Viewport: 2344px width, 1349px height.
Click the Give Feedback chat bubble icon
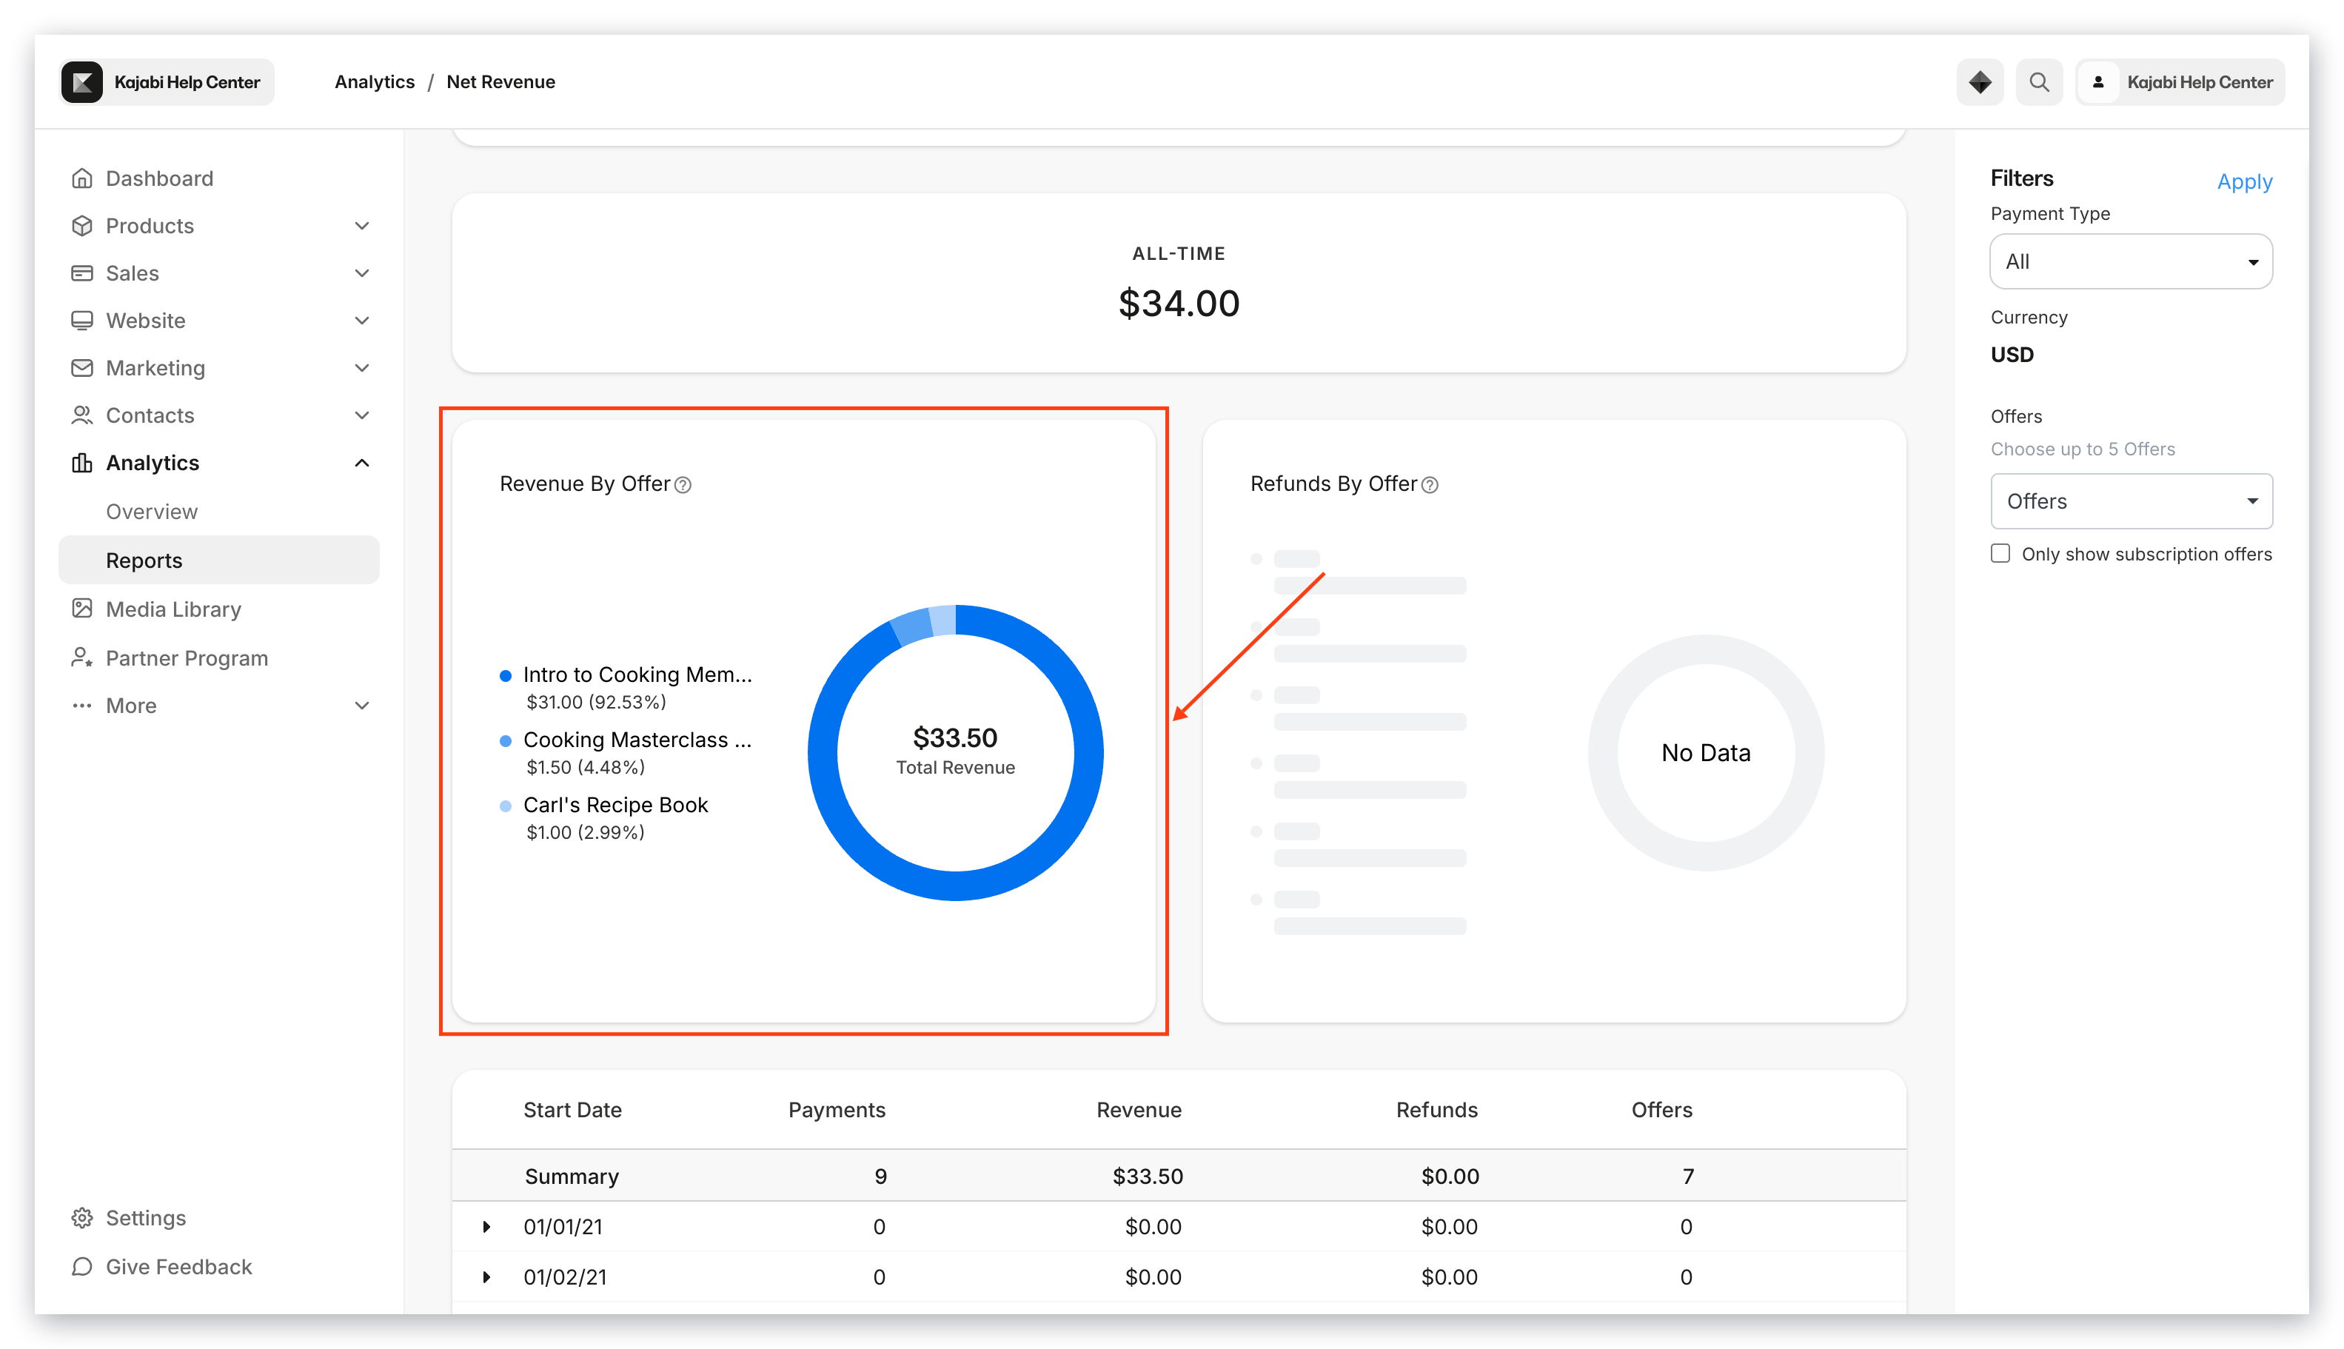(x=81, y=1267)
